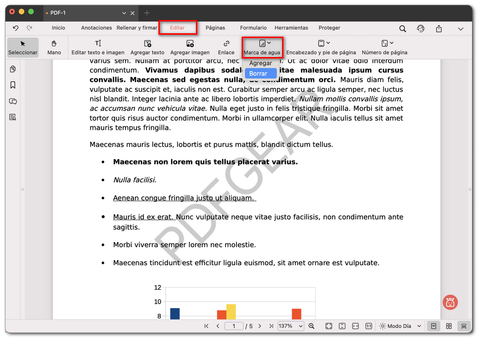Click the search magnifier icon

(x=403, y=29)
